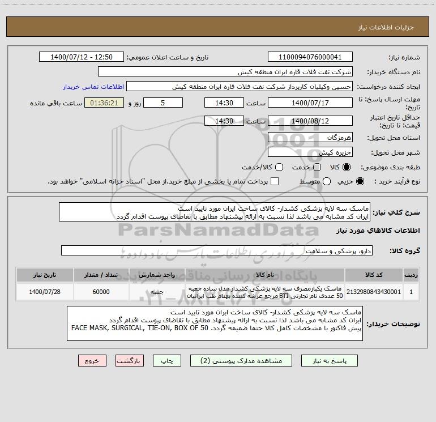Screen dimensions: 436x422
Task: Click the price validity date 1400/08/12
Action: 310,121
